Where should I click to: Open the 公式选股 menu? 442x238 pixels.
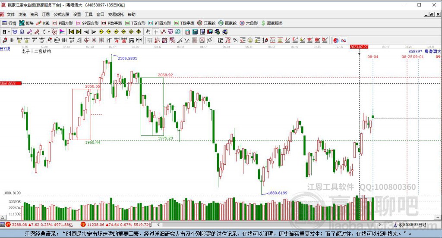coord(61,14)
